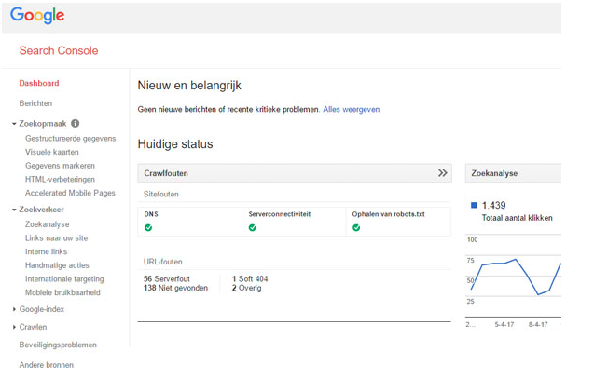Open Mobiele bruikbaarheid
The width and height of the screenshot is (608, 379).
(62, 292)
